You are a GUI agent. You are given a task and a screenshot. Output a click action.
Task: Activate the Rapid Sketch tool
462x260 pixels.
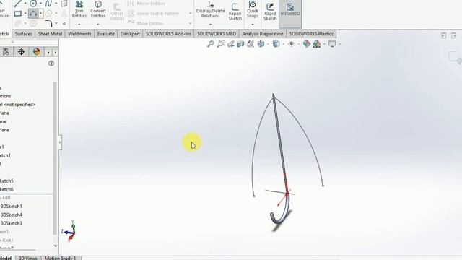tap(270, 12)
